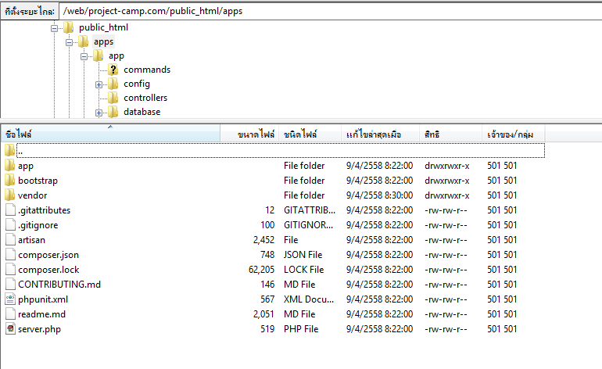Select the CONTRIBUTING.md file name

59,285
